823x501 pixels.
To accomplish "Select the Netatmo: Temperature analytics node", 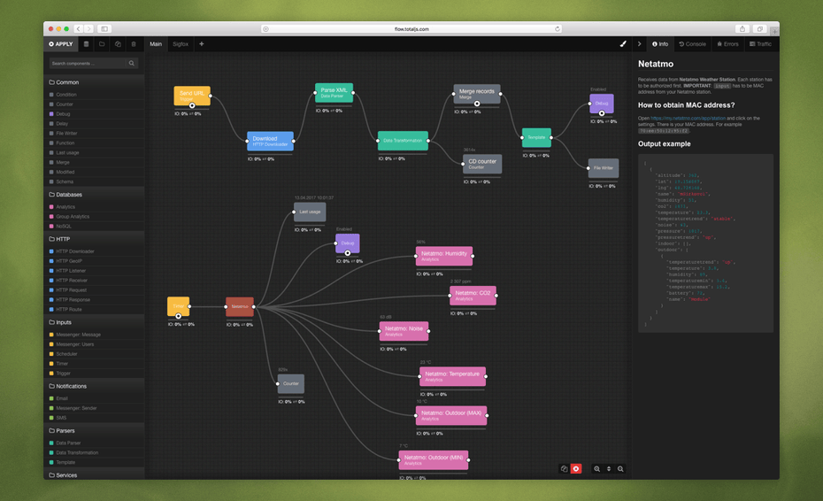I will 452,376.
